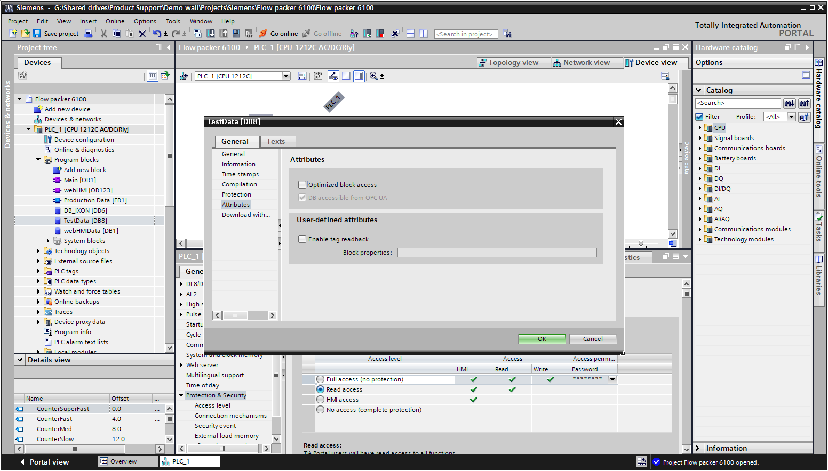Select Compilation in dialog navigation
Viewport: 828px width, 471px height.
tap(240, 184)
